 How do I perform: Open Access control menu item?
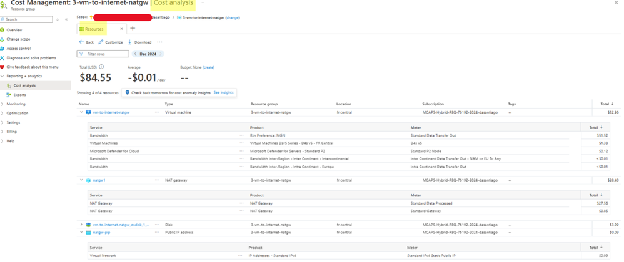tap(18, 49)
